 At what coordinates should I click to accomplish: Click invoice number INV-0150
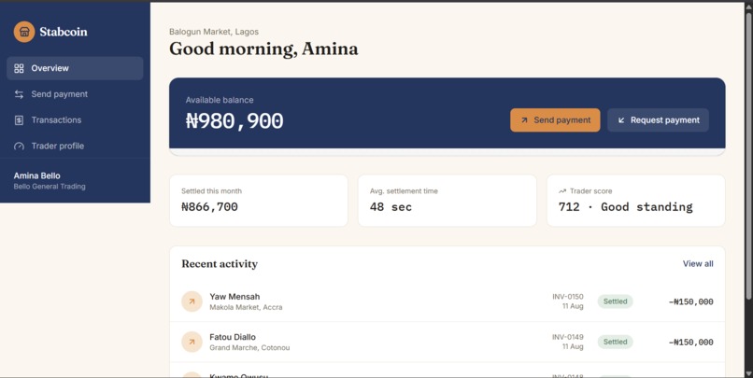(568, 297)
